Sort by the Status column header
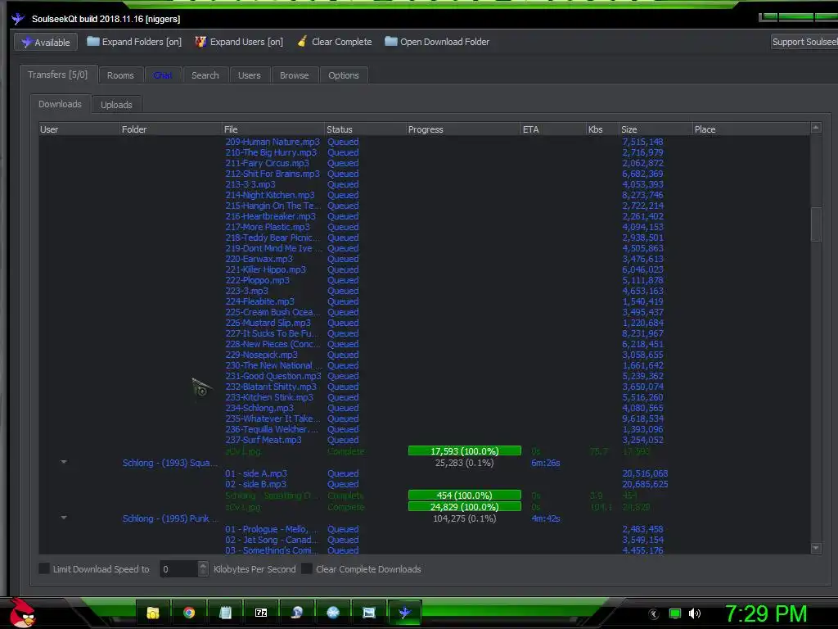838x629 pixels. [366, 129]
